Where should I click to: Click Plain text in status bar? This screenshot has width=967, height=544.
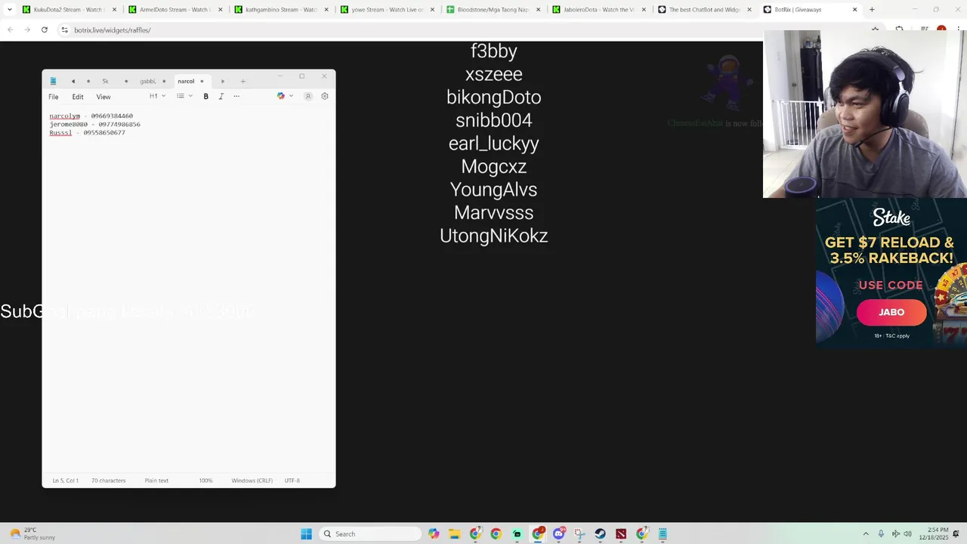click(156, 481)
